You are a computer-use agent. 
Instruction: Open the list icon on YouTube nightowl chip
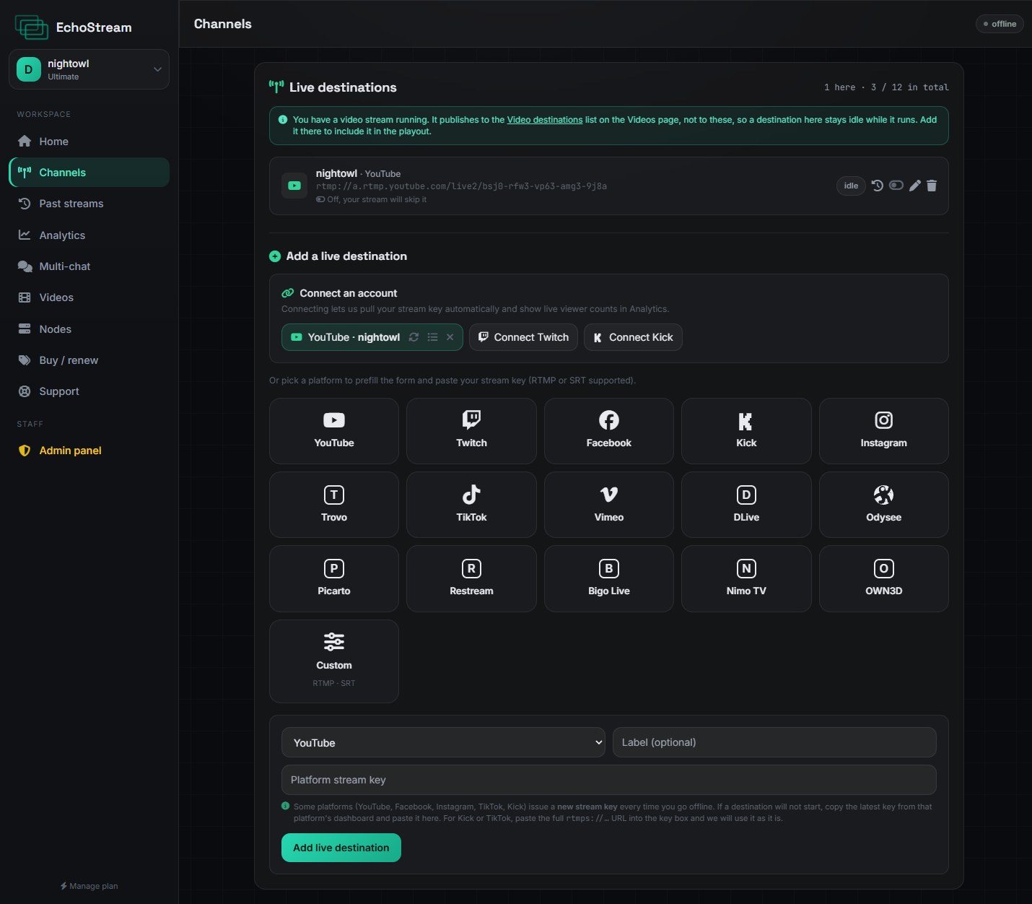click(x=432, y=337)
